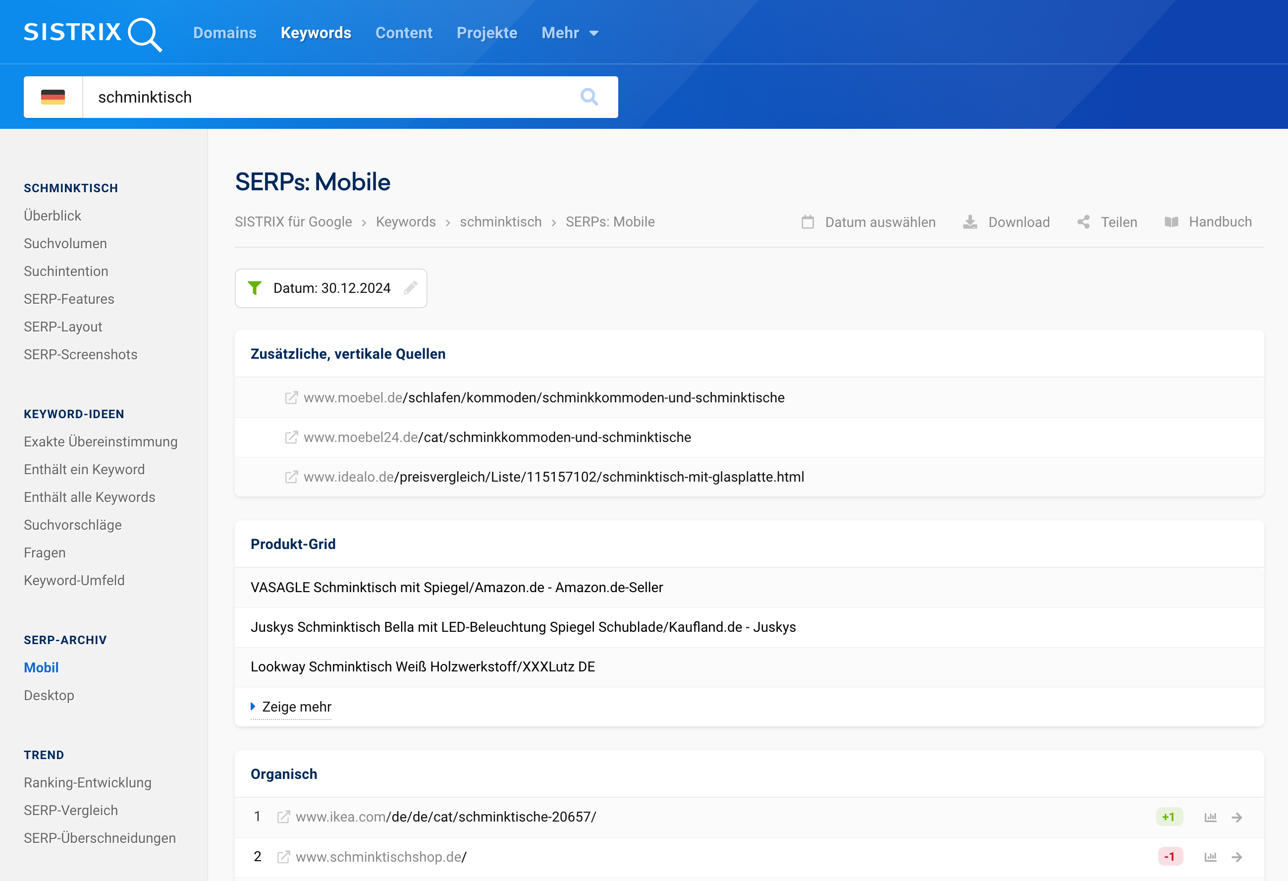The height and width of the screenshot is (881, 1288).
Task: Edit the Datum filter with pencil icon
Action: click(x=411, y=288)
